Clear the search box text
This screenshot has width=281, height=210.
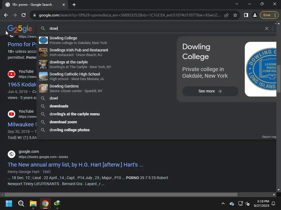point(267,28)
